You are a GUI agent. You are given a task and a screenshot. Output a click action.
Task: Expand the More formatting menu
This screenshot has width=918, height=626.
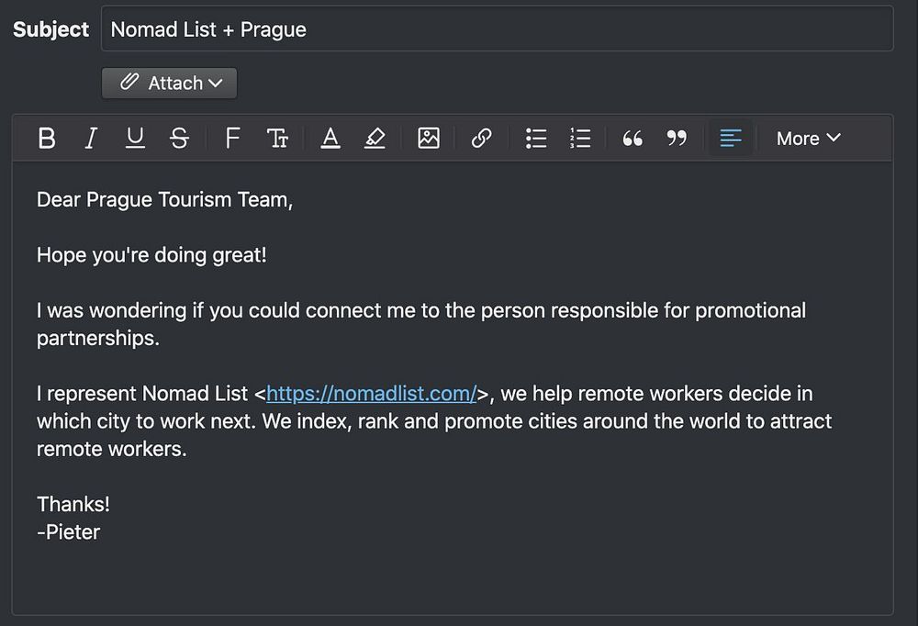[x=808, y=139]
